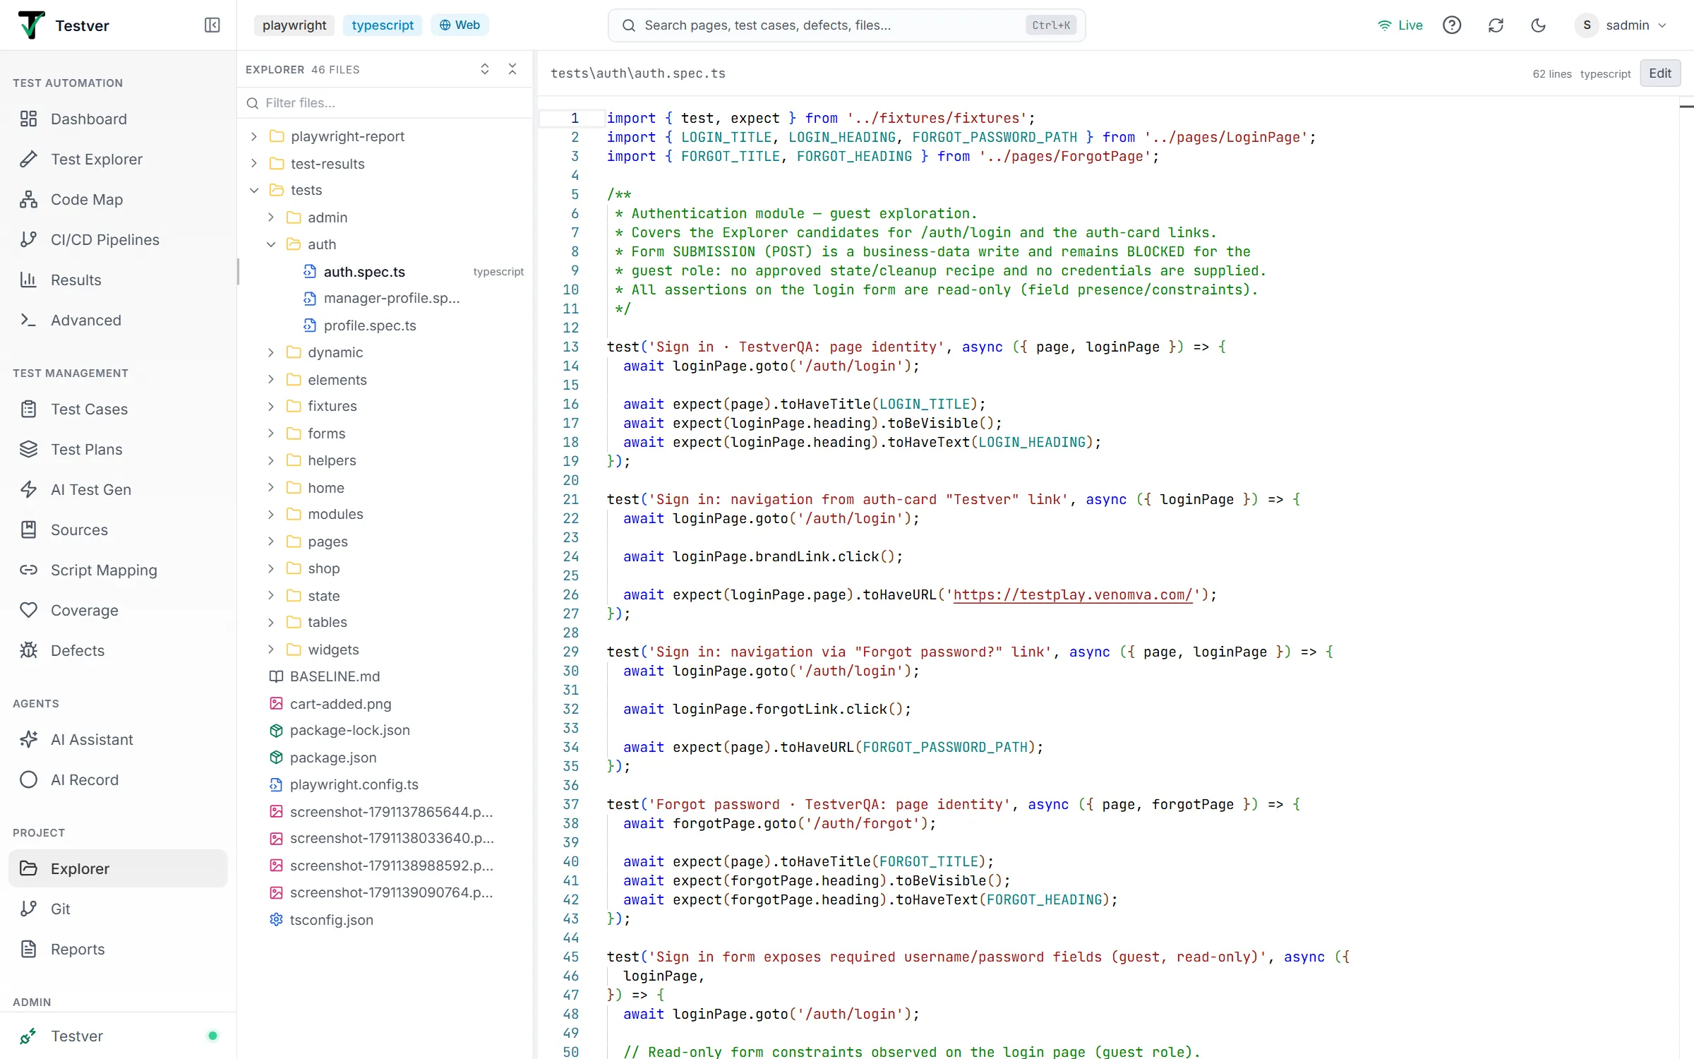Open the Results page
This screenshot has height=1059, width=1694.
[118, 280]
